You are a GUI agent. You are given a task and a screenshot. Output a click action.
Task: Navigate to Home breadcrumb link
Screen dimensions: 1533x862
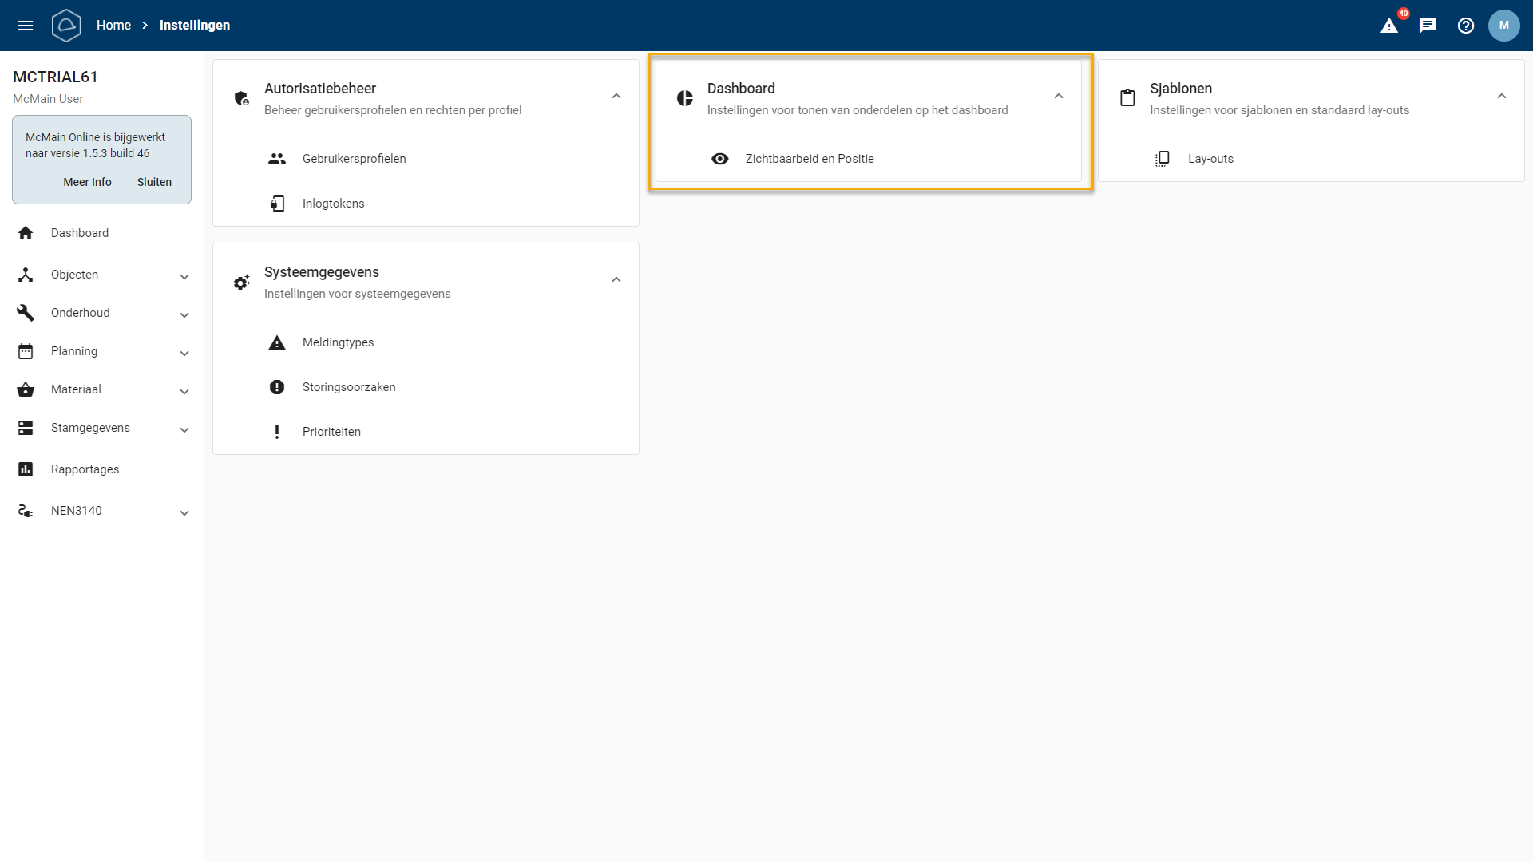[113, 26]
